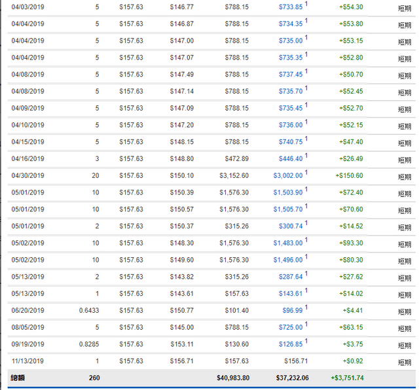Select the sale price $148.80
The height and width of the screenshot is (390, 419).
coord(182,158)
